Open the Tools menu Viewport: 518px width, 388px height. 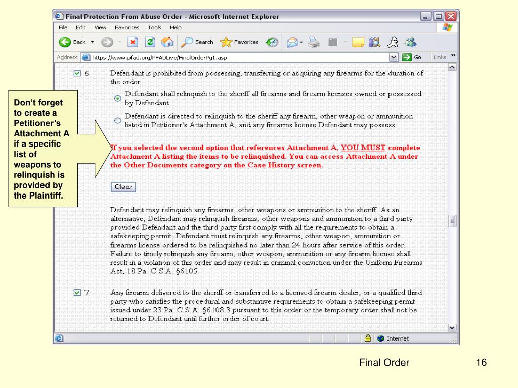pos(155,28)
